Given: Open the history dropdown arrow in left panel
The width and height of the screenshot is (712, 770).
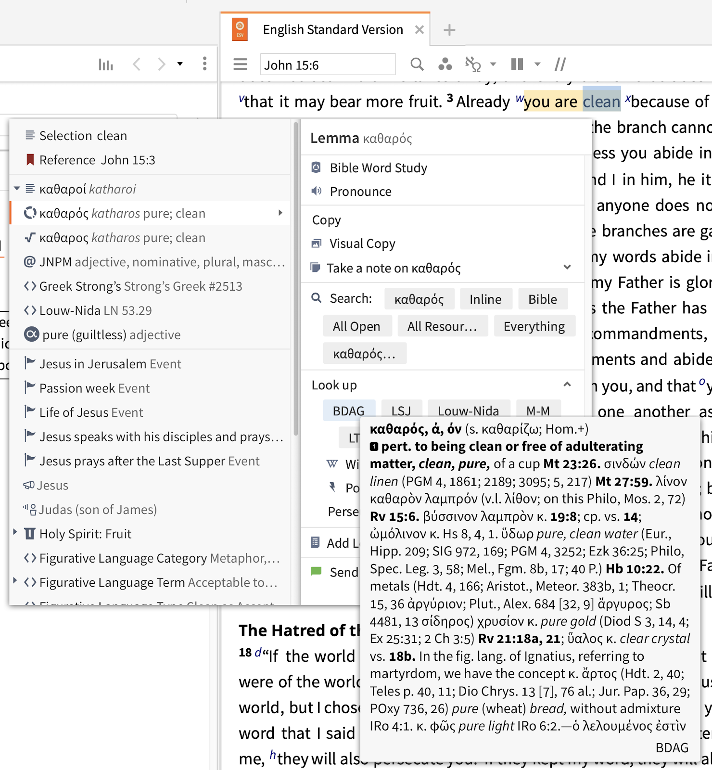Looking at the screenshot, I should (180, 64).
